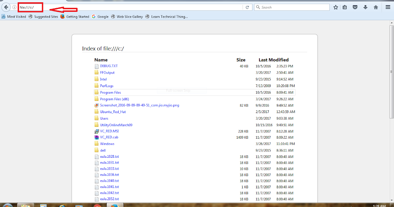The width and height of the screenshot is (394, 207).
Task: Open Getting Started bookmark
Action: point(77,16)
